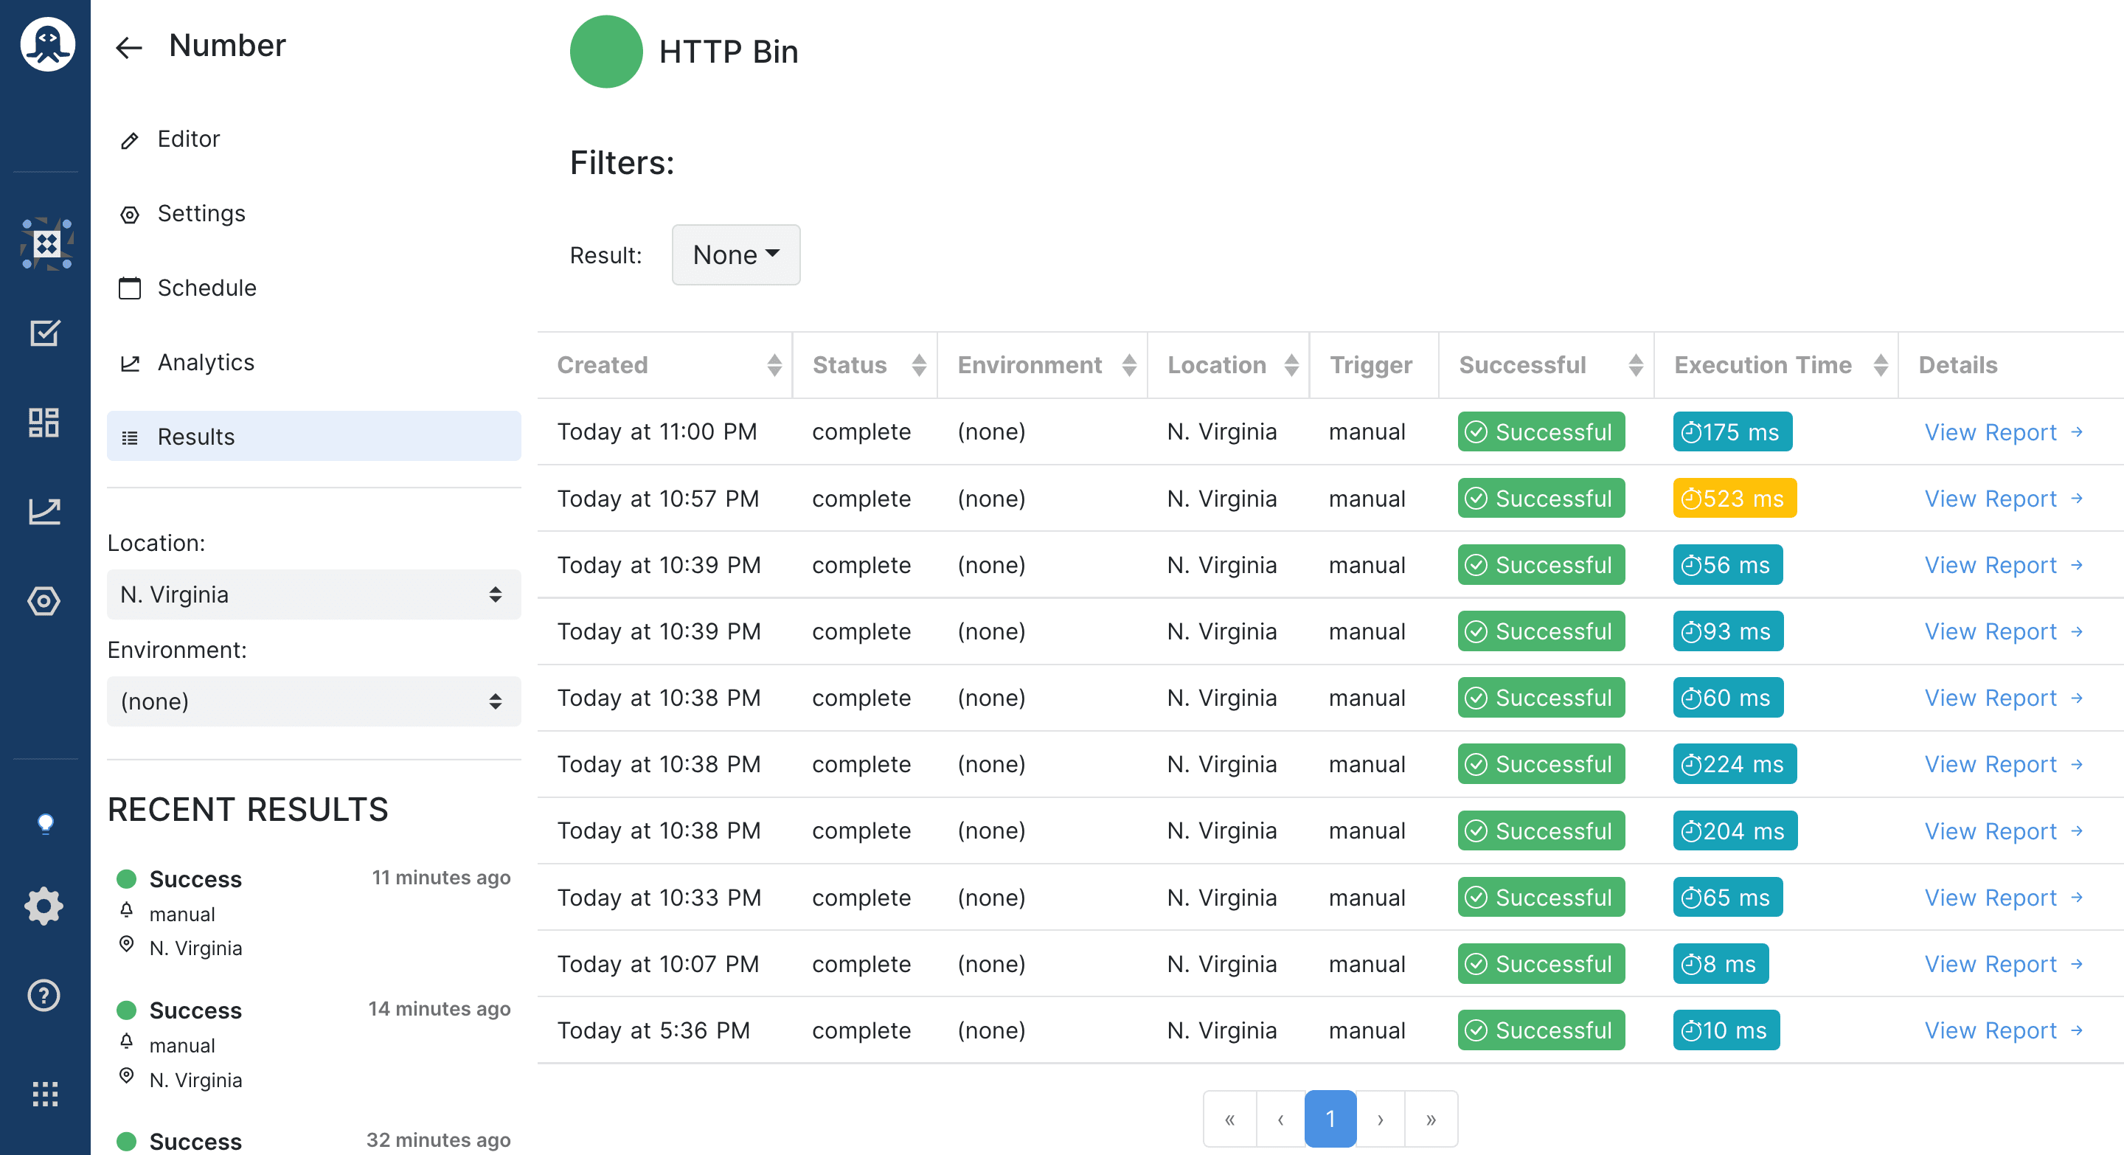
Task: Click the green status circle beside HTTP Bin
Action: pyautogui.click(x=606, y=51)
